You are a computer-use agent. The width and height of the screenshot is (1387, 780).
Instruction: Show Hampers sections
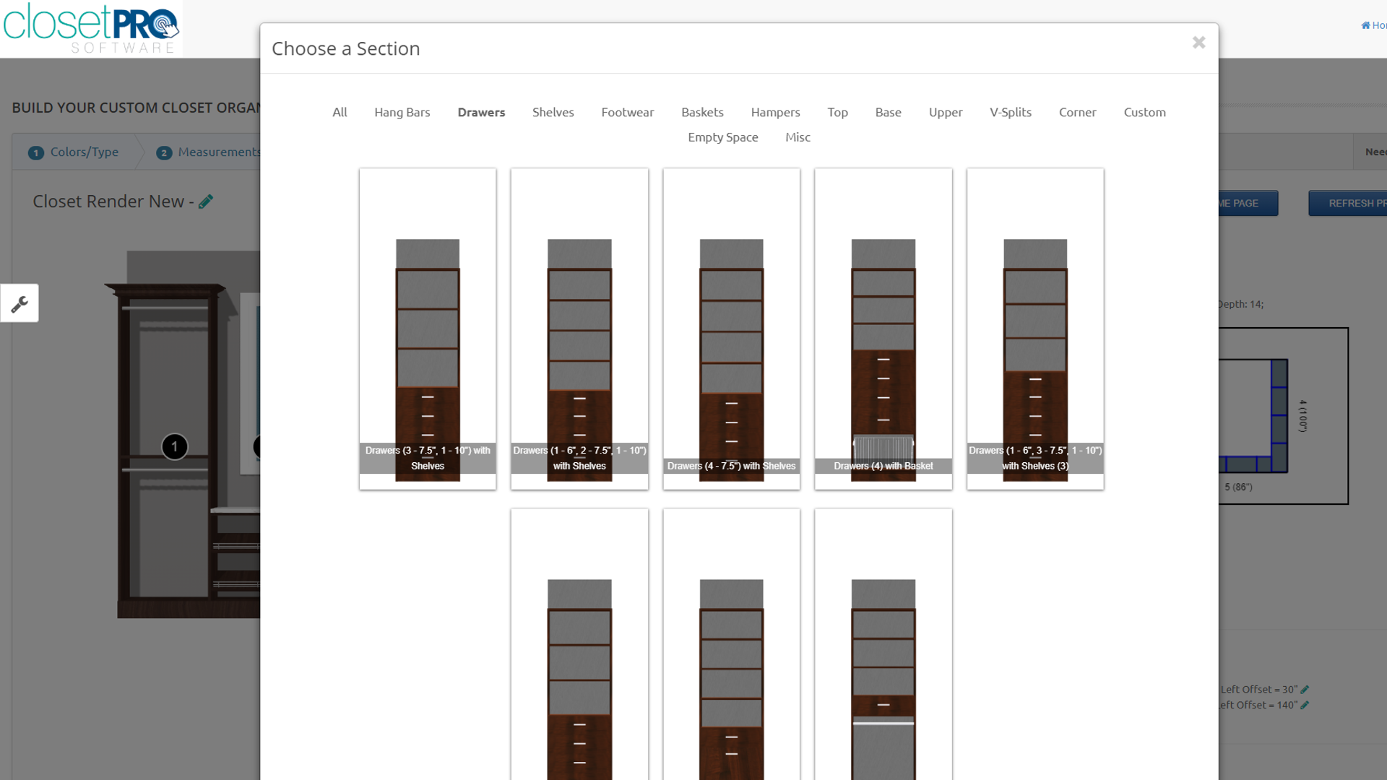[x=775, y=112]
